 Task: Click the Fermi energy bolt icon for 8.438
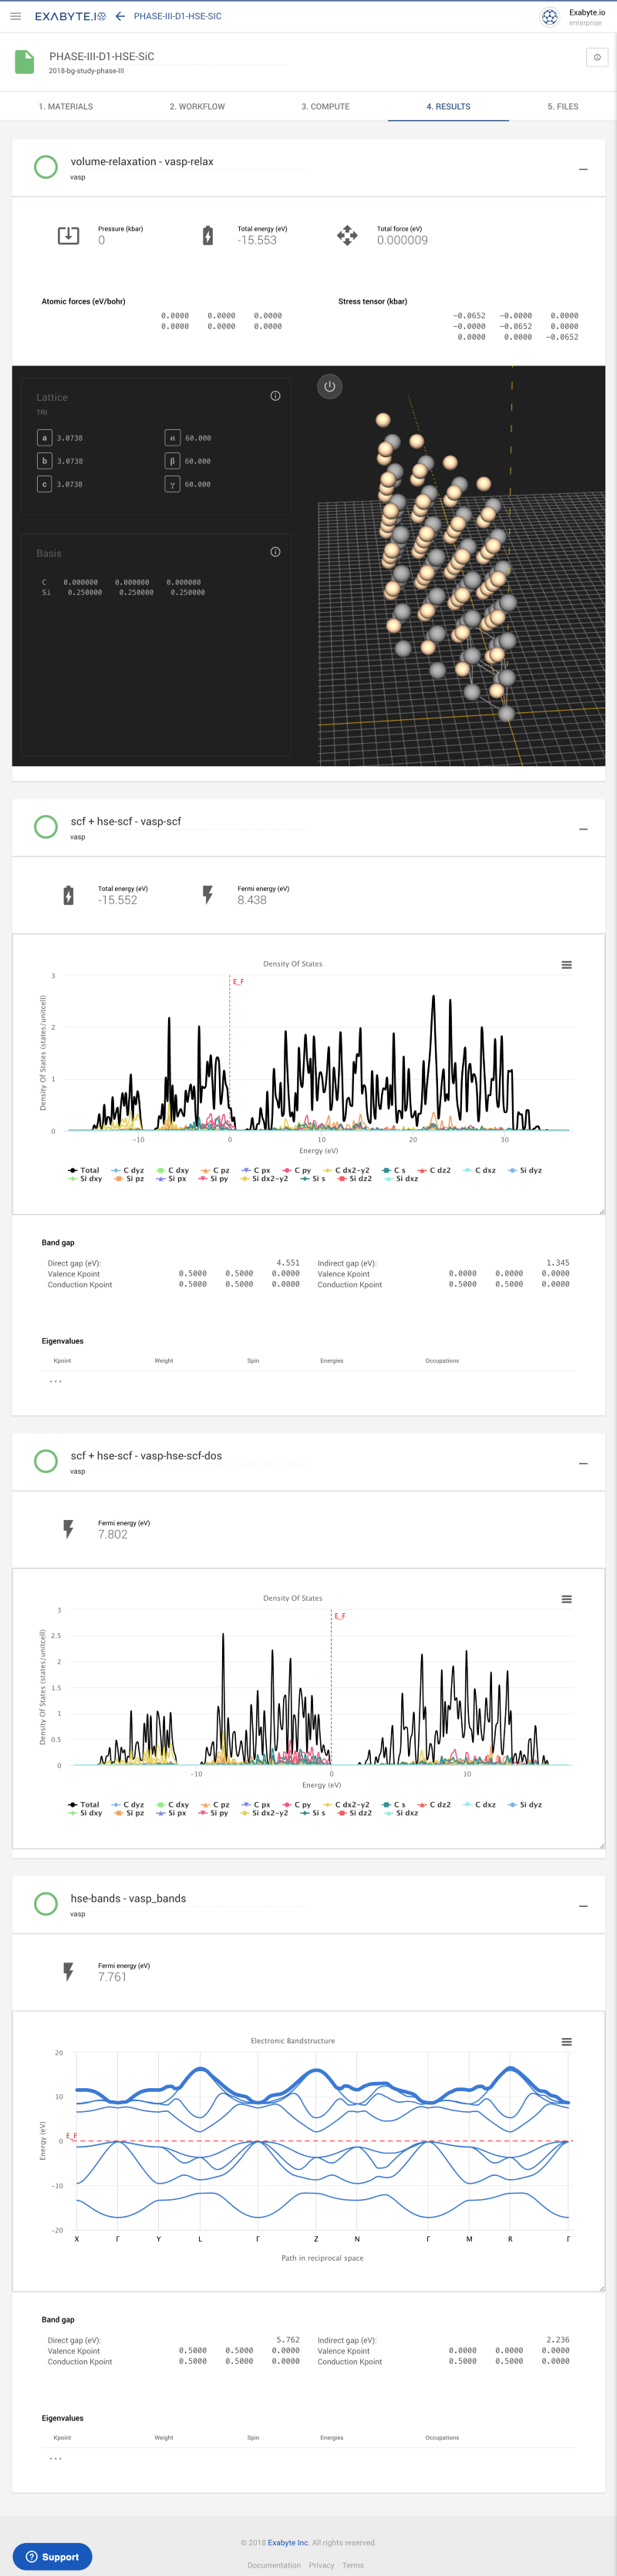tap(208, 895)
